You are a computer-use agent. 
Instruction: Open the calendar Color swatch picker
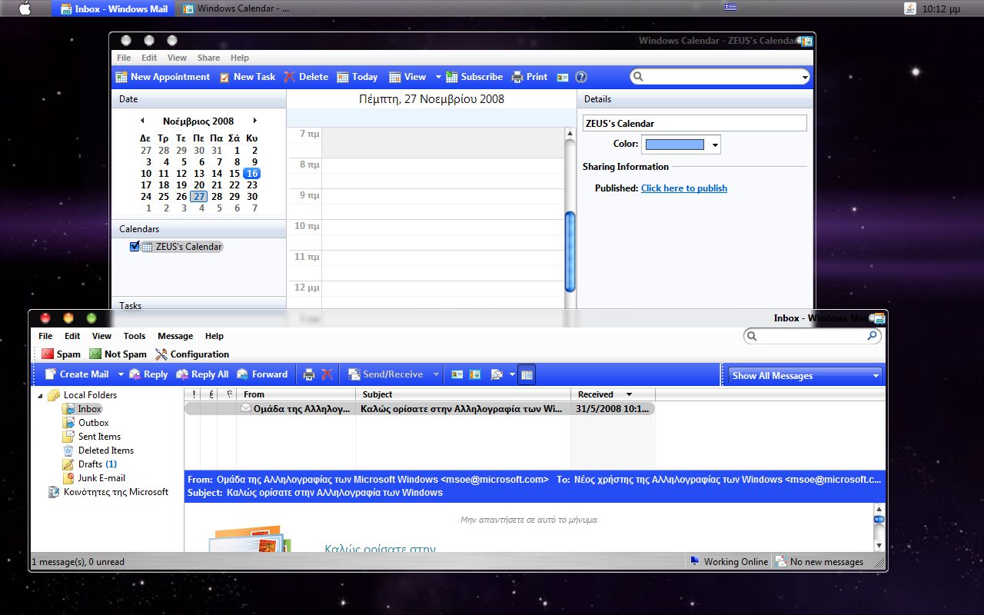681,145
